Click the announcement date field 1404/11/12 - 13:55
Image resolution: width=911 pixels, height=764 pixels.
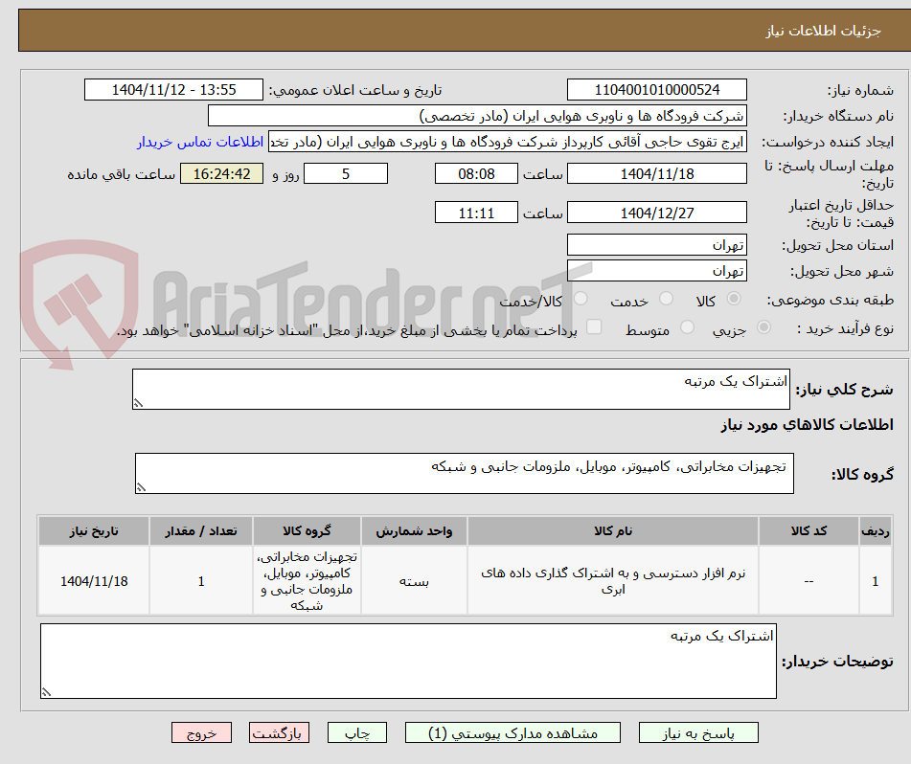click(x=173, y=90)
